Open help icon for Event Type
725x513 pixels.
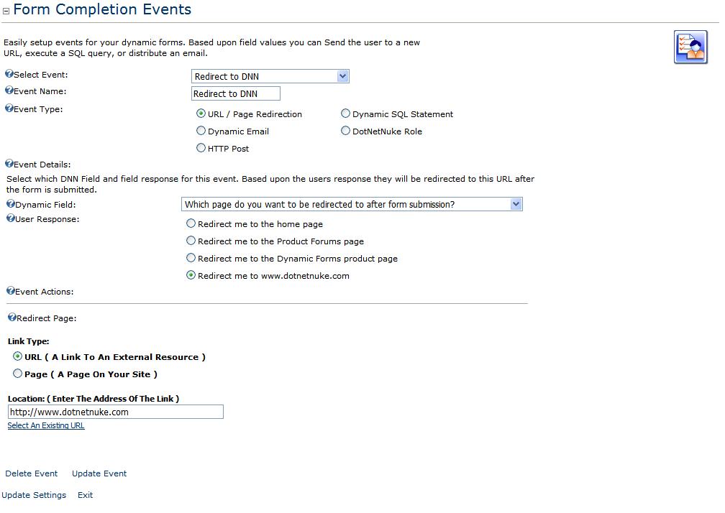point(9,108)
